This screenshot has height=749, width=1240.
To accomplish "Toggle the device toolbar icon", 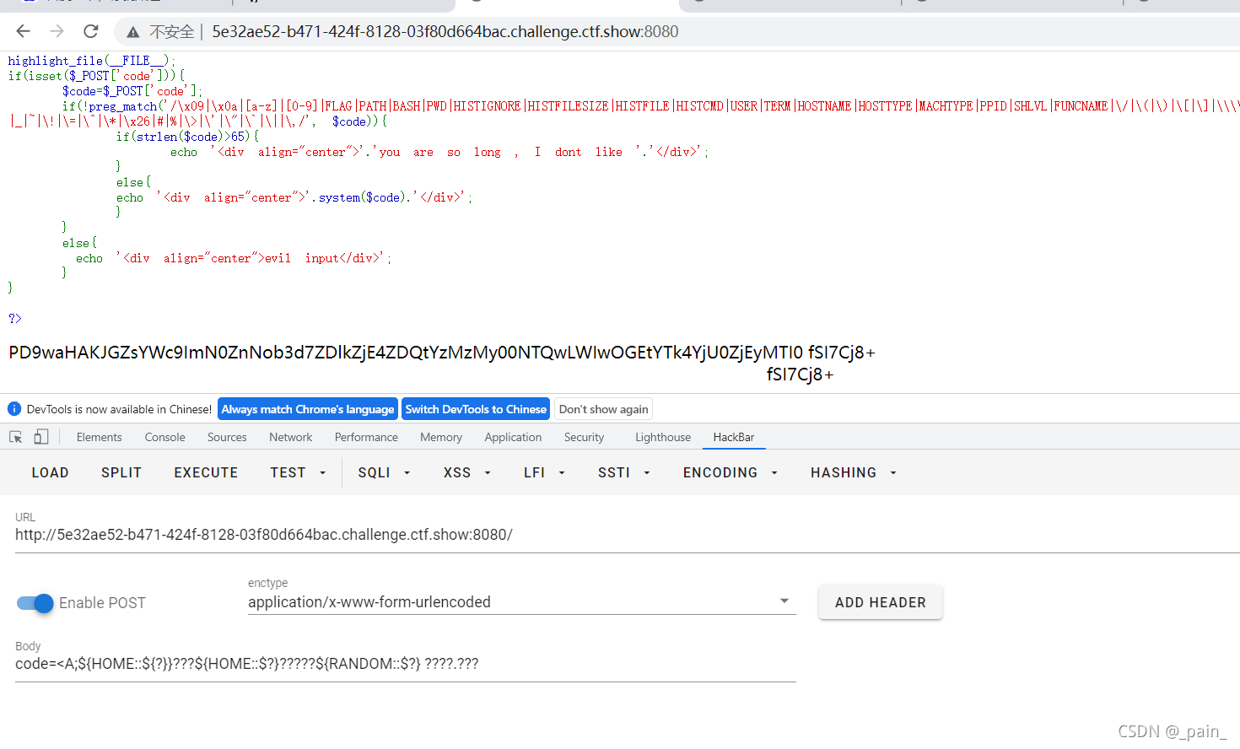I will 40,437.
